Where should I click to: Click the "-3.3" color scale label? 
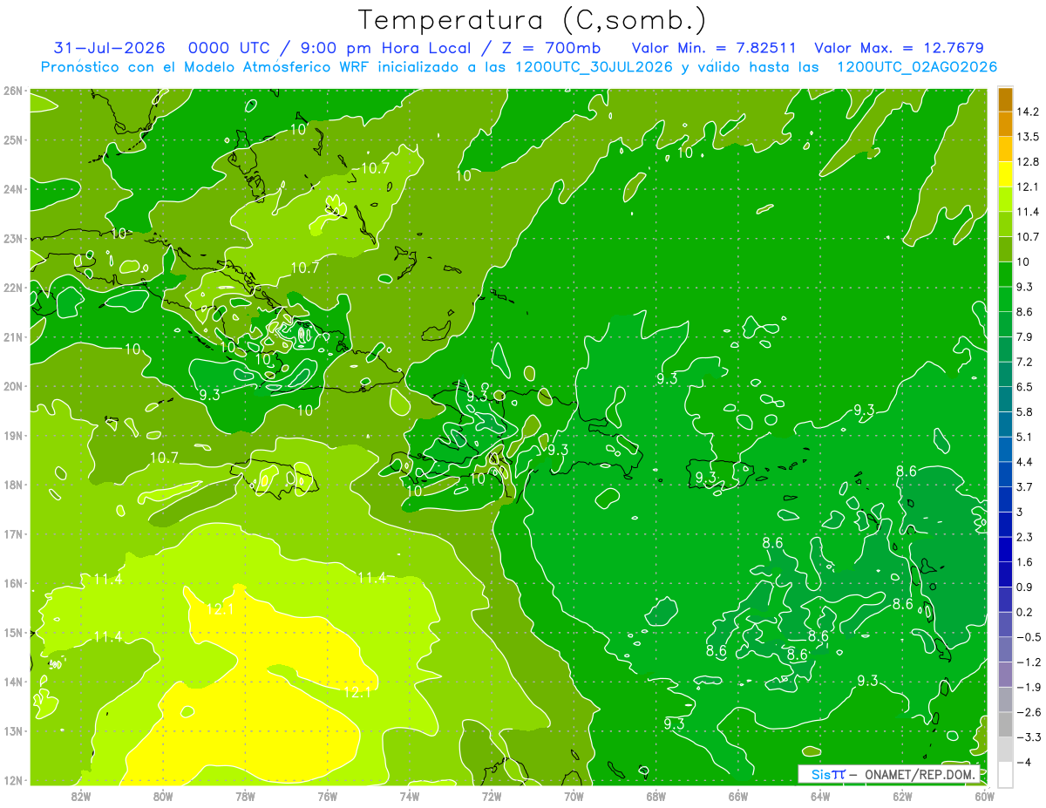pos(1028,737)
